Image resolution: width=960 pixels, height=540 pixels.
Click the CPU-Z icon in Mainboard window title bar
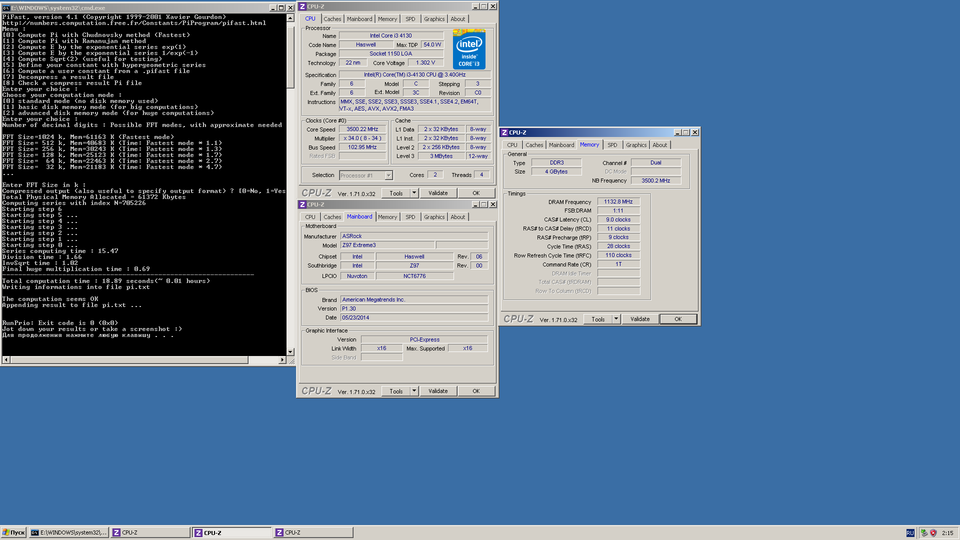point(302,204)
